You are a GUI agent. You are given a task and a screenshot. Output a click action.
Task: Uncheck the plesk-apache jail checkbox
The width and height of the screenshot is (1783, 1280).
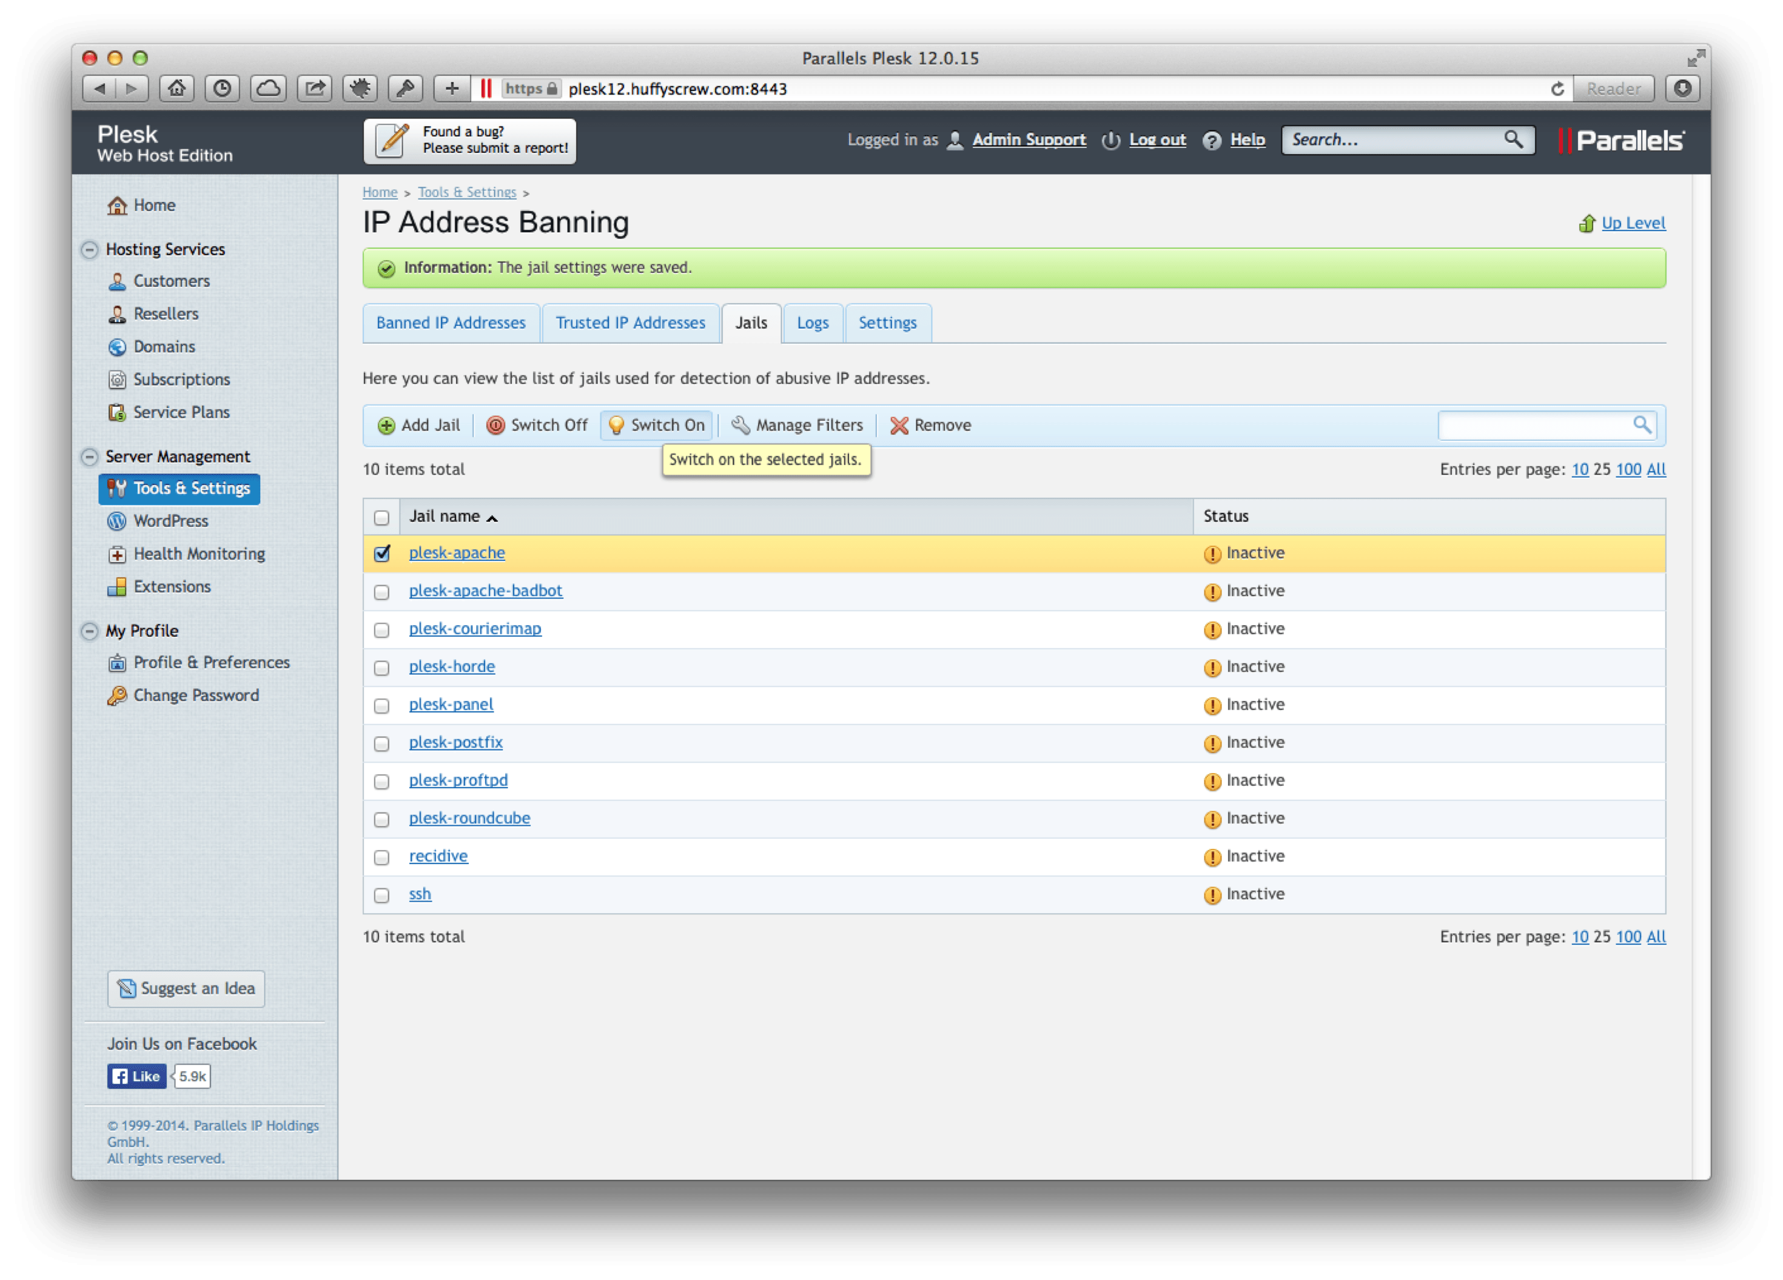tap(382, 554)
